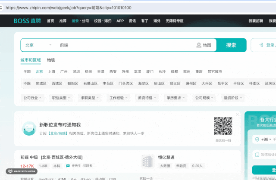Open the +86 country code dropdown
This screenshot has width=276, height=180.
click(x=266, y=140)
